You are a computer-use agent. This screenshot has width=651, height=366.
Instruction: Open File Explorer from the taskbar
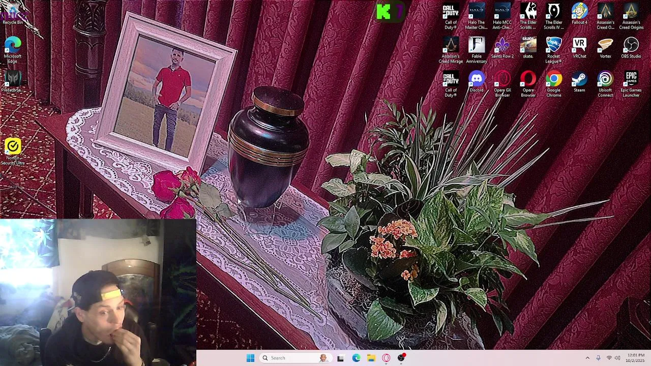coord(371,358)
